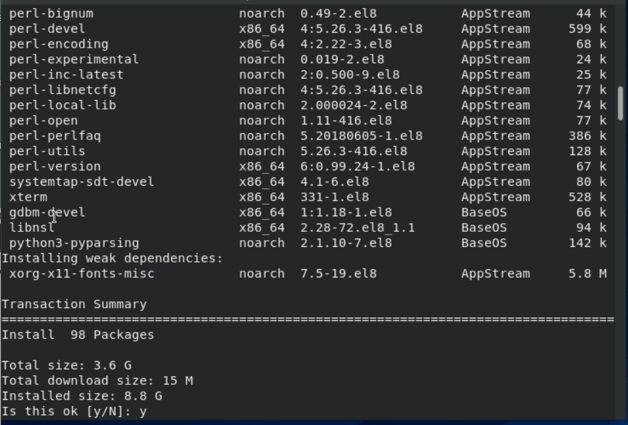The image size is (628, 425).
Task: Click the perl-encoding package entry
Action: coord(59,44)
